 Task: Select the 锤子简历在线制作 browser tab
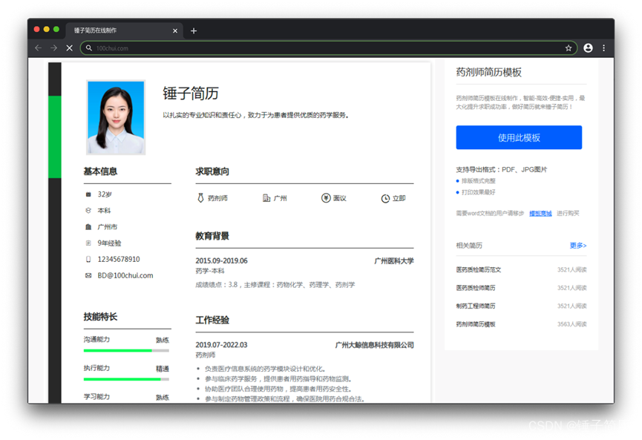(x=125, y=30)
